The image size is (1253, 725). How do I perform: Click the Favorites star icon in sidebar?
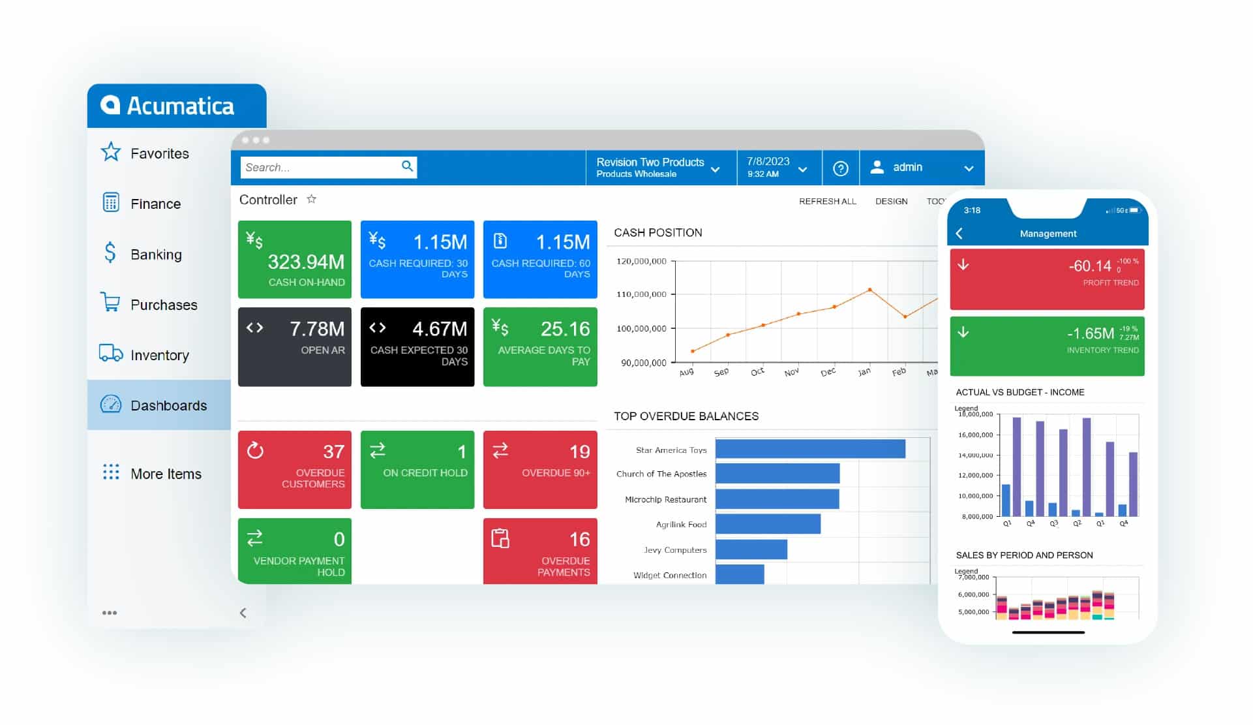[x=112, y=153]
